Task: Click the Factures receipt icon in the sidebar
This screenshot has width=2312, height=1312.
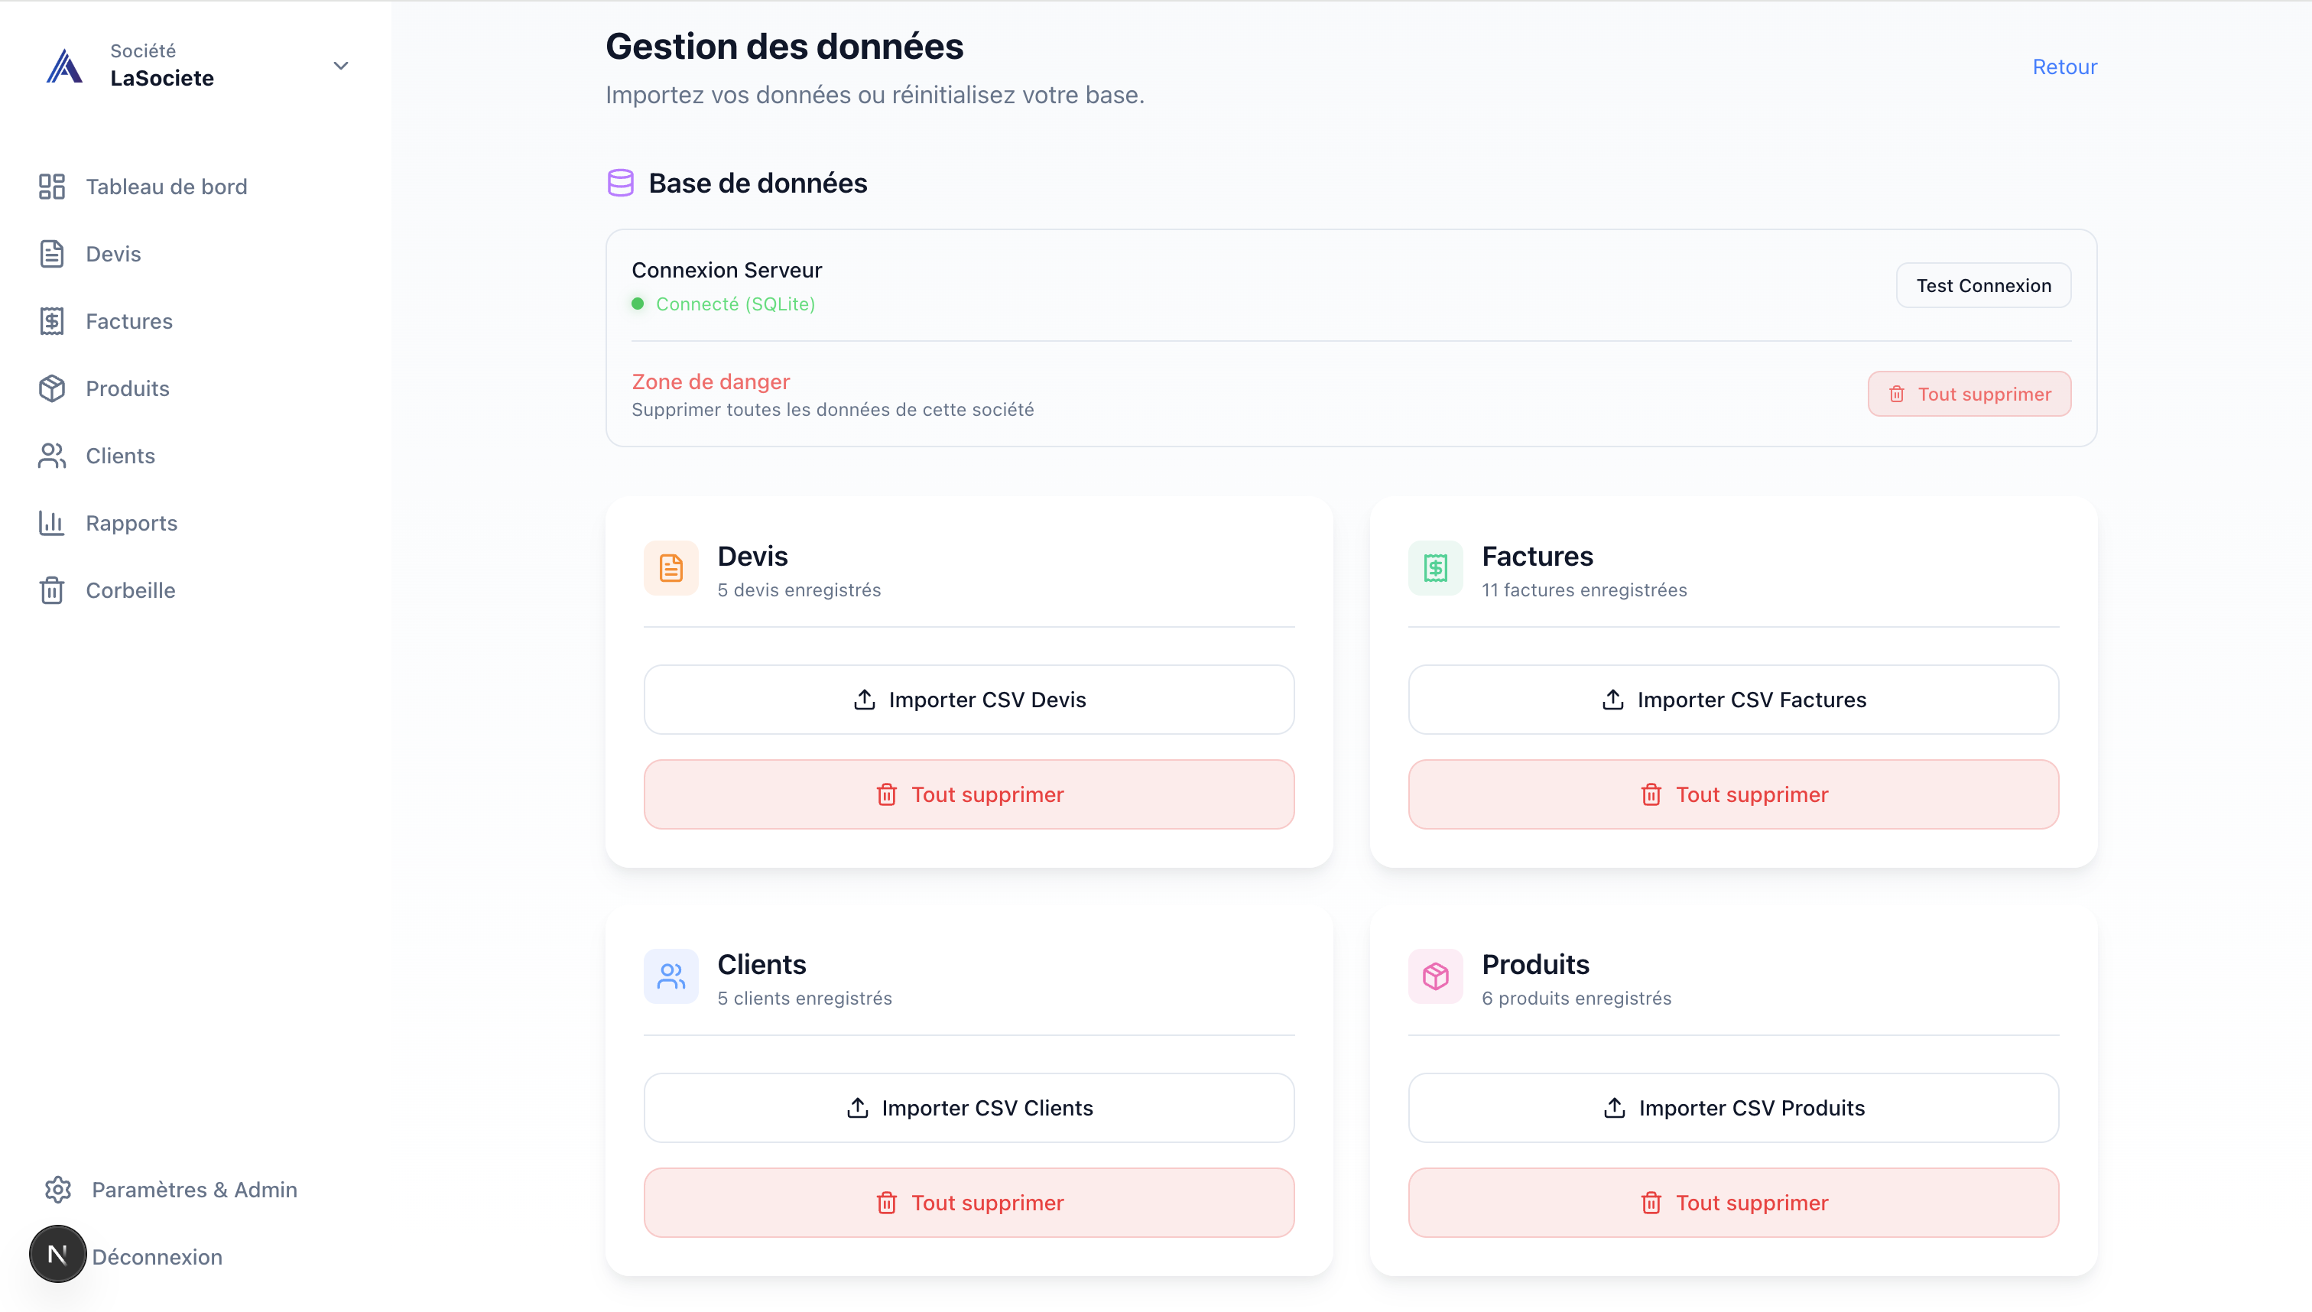Action: click(x=51, y=321)
